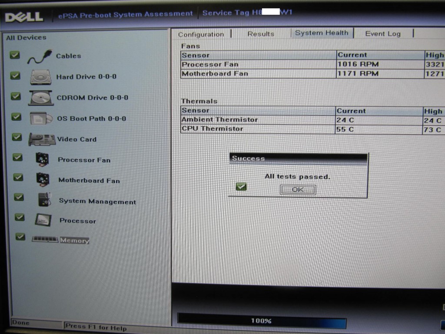Click the Dell logo
The height and width of the screenshot is (334, 445).
(x=24, y=17)
